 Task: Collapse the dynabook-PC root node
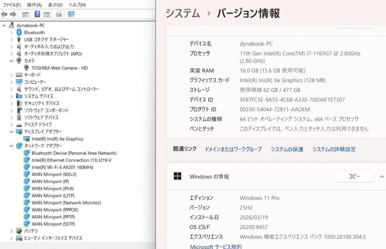4,25
